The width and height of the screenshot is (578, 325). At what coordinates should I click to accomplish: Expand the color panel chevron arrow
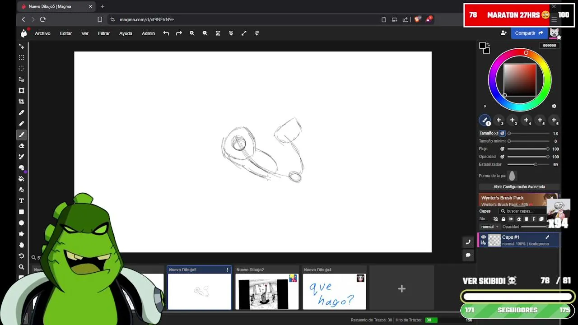[x=485, y=107]
